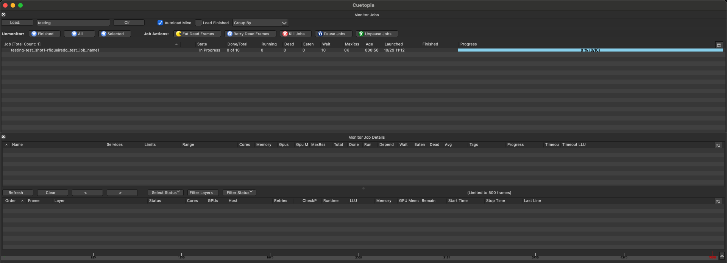Viewport: 727px width, 263px height.
Task: Open the column chooser icon in the jobs table
Action: tap(719, 45)
